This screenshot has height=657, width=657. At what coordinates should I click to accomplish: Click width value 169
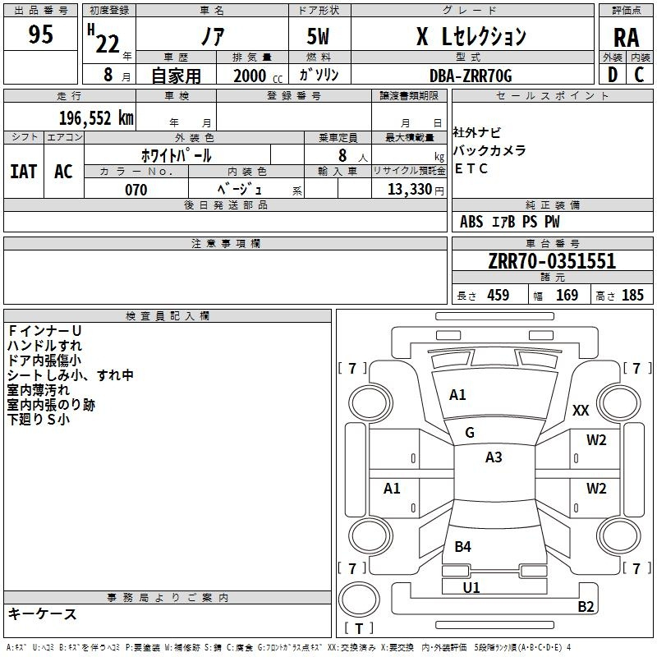(x=567, y=295)
